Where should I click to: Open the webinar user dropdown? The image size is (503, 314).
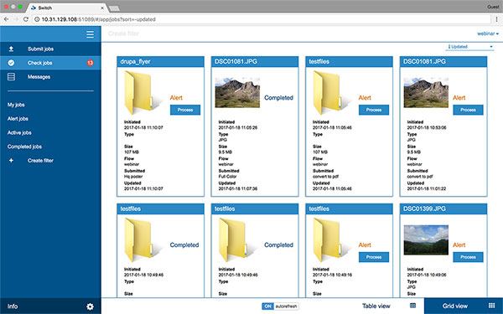(x=488, y=33)
